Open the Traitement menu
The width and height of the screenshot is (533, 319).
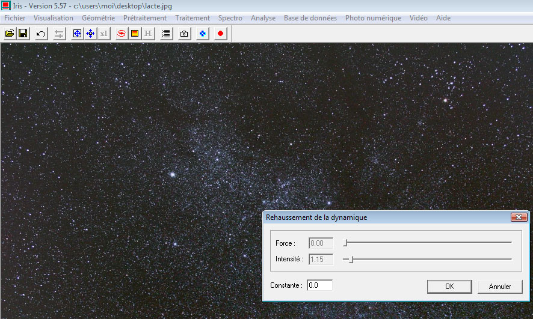(x=193, y=18)
